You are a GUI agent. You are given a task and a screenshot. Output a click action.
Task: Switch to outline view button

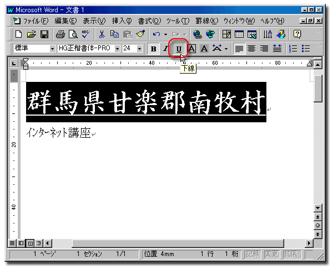(x=39, y=243)
